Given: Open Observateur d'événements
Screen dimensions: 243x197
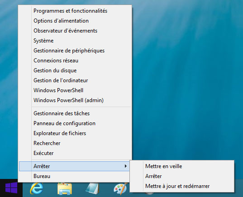Looking at the screenshot, I should (x=75, y=31).
